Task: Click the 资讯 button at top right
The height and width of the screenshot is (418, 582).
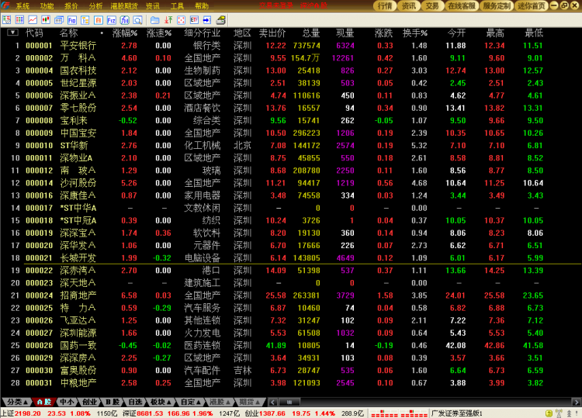Action: pyautogui.click(x=409, y=5)
